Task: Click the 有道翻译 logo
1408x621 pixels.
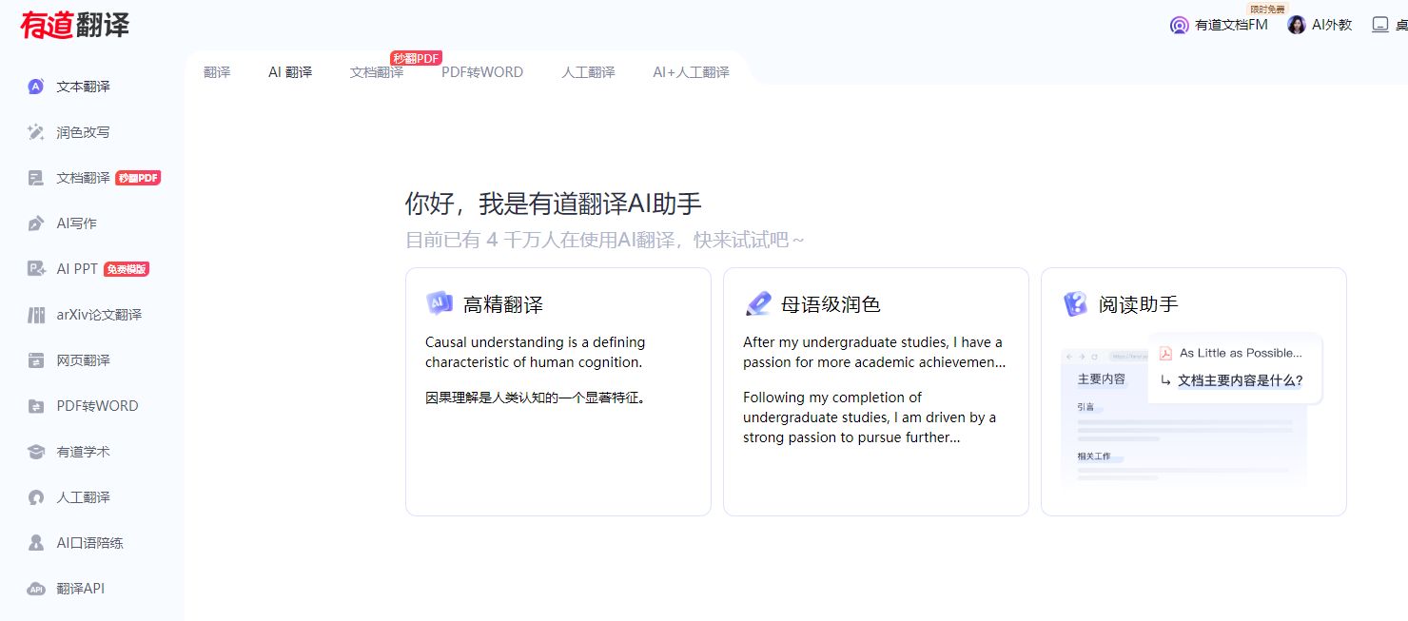Action: click(x=75, y=25)
